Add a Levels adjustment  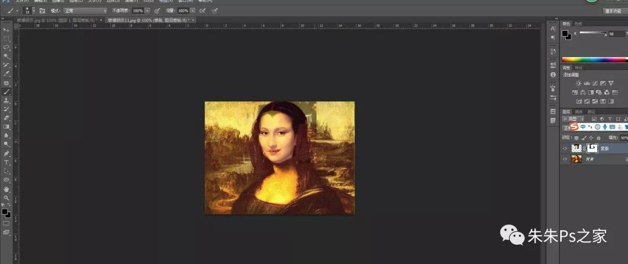click(587, 83)
